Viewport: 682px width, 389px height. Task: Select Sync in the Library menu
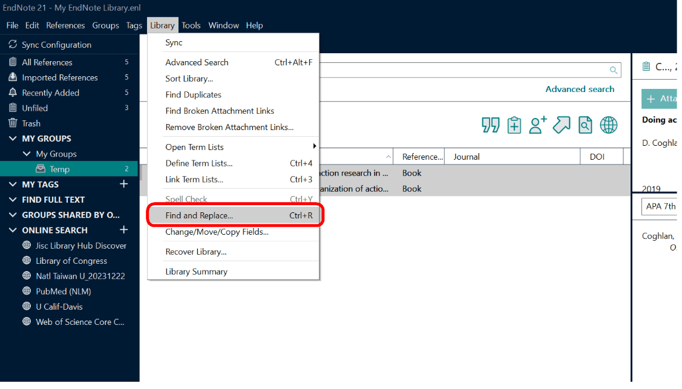234,42
